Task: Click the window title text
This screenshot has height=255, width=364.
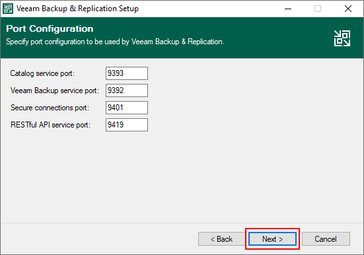Action: click(77, 9)
